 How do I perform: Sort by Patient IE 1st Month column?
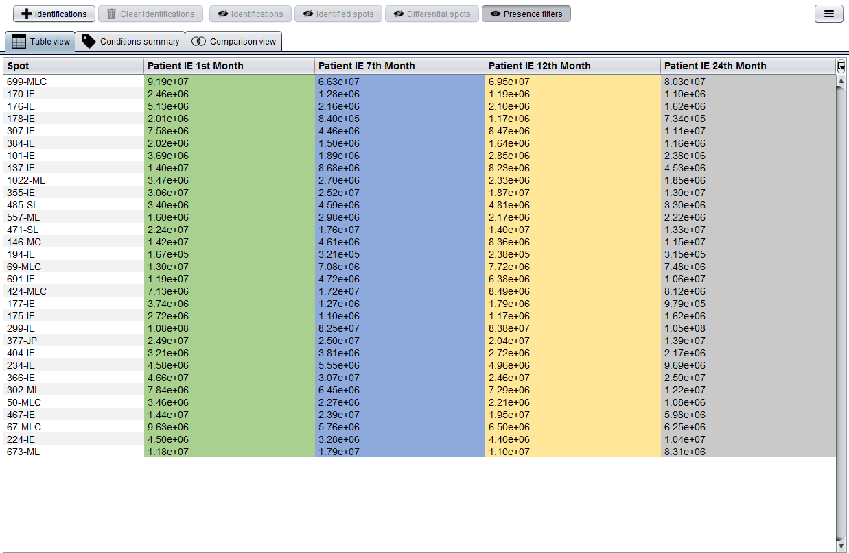(x=229, y=66)
